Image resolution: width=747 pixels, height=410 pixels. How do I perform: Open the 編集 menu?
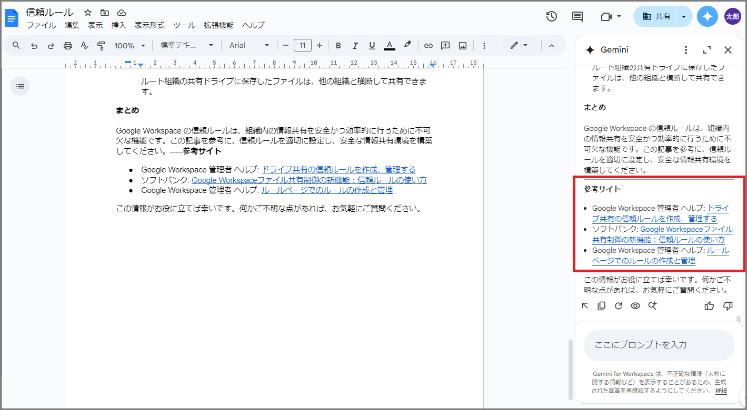(x=72, y=25)
